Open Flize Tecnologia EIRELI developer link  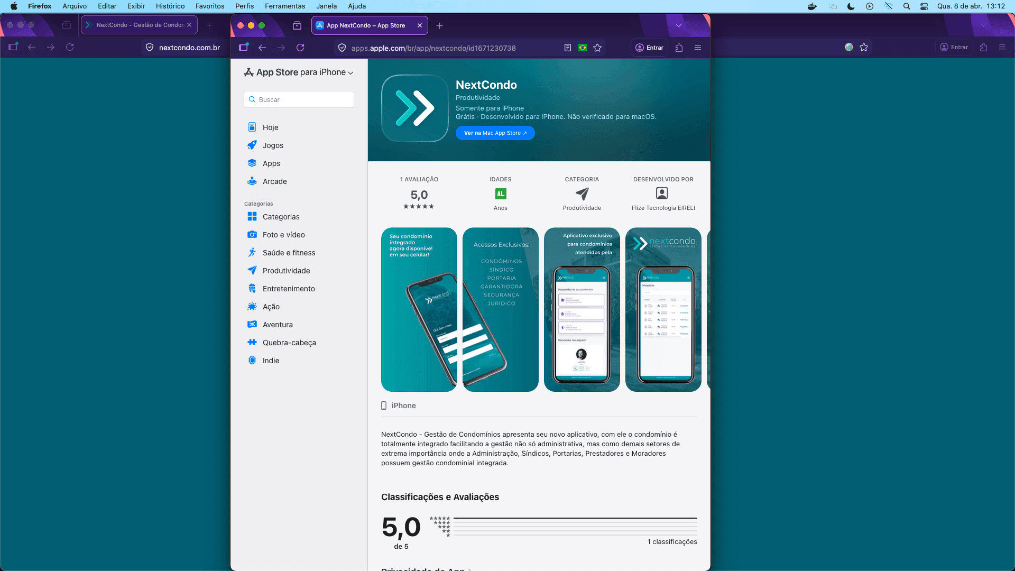click(x=663, y=208)
